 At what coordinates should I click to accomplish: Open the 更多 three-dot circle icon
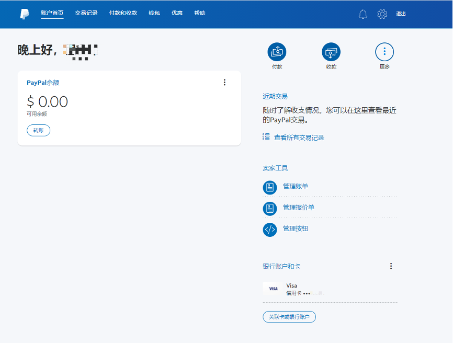pos(384,52)
